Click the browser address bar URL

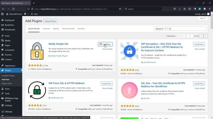pos(71,9)
